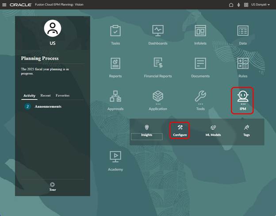This screenshot has width=276, height=216.
Task: Switch to the Recent tab
Action: 45,95
